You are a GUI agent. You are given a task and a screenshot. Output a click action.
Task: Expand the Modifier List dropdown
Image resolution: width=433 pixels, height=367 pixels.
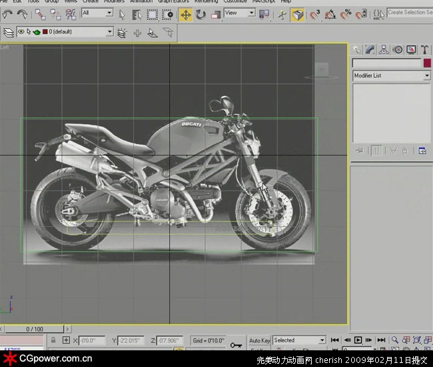pyautogui.click(x=392, y=75)
